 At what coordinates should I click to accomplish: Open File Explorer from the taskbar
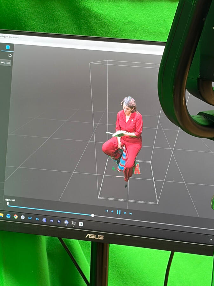(x=2, y=215)
